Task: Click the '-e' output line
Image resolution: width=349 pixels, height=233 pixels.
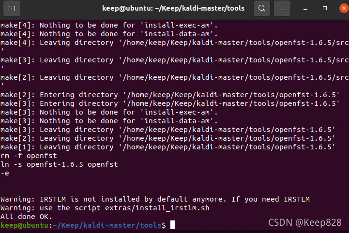Action: [x=5, y=173]
